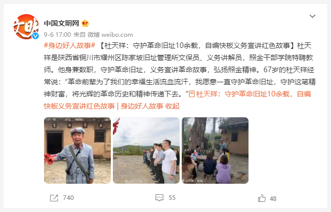This screenshot has width=331, height=212.
Task: Click the article document icon before 杜天祥 link
Action: 192,94
